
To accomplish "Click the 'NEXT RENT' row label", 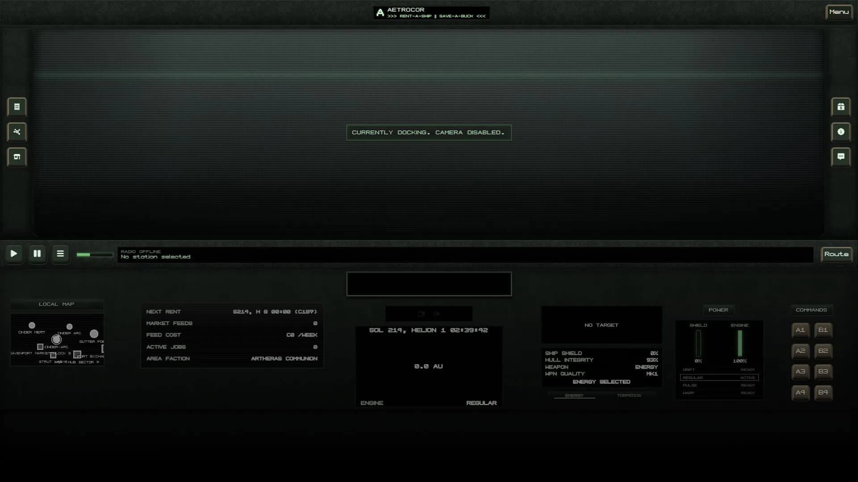I will tap(164, 312).
